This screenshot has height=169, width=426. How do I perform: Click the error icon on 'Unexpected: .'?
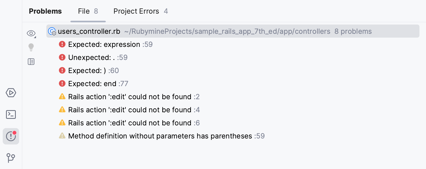(62, 57)
